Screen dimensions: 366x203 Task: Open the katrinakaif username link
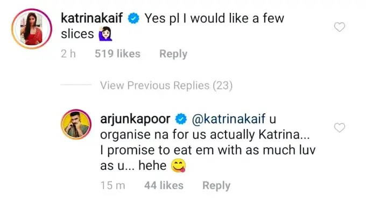(x=91, y=18)
